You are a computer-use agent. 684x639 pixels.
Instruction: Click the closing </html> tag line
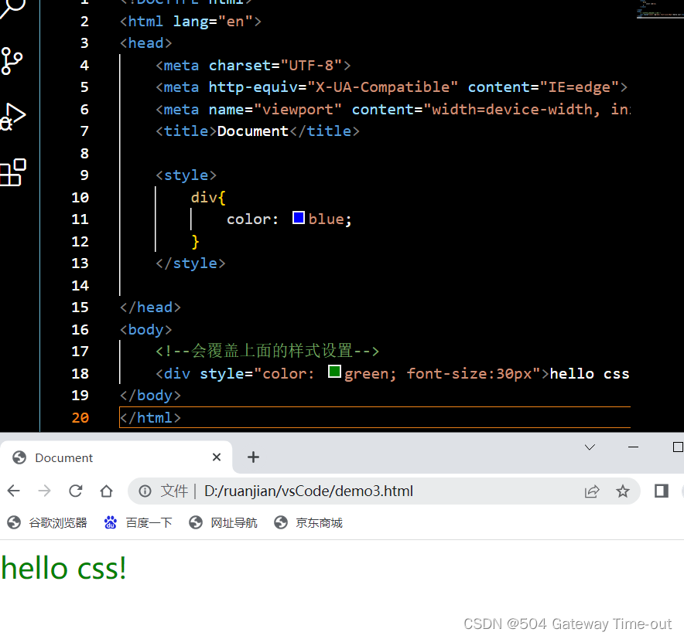tap(150, 417)
